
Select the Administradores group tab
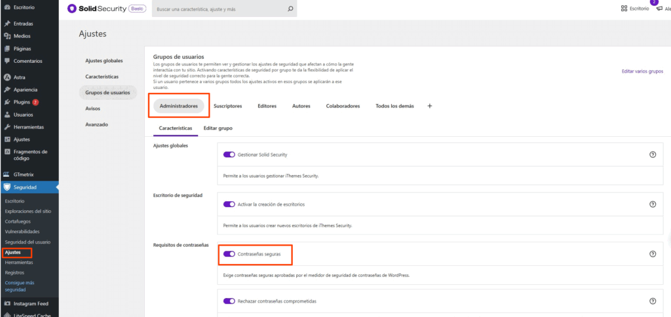click(178, 106)
